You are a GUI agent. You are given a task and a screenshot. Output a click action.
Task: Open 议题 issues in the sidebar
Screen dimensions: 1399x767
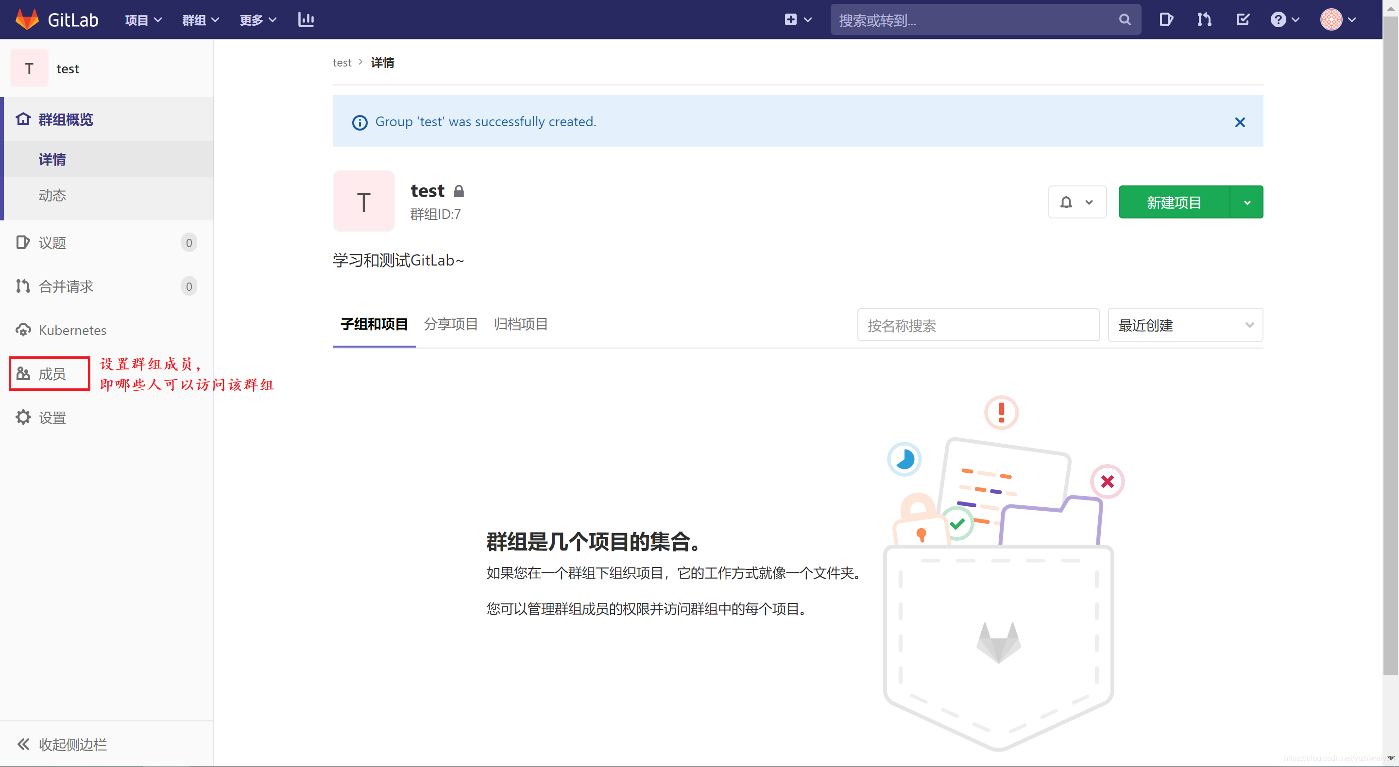coord(52,243)
